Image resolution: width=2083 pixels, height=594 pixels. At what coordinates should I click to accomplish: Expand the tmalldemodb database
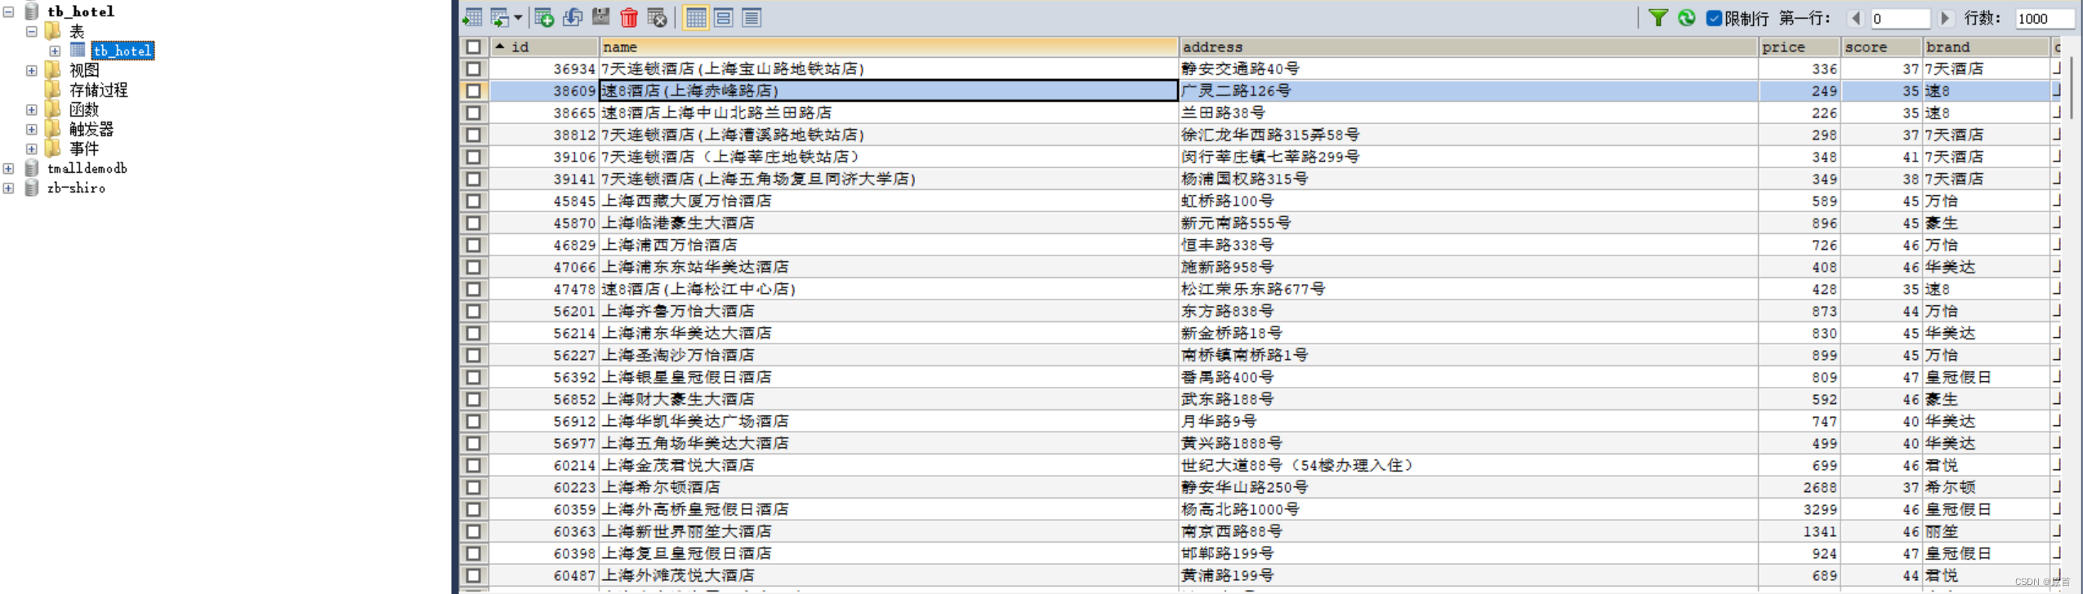pyautogui.click(x=9, y=168)
